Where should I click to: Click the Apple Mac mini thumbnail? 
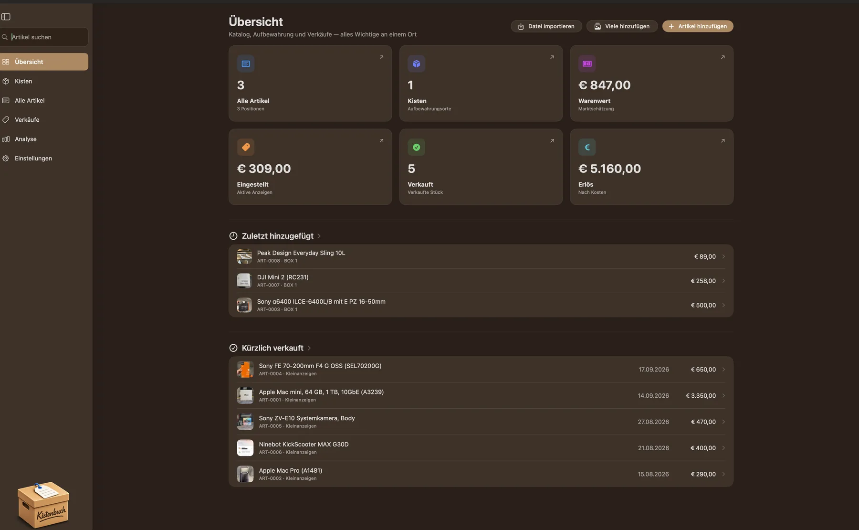pyautogui.click(x=245, y=395)
